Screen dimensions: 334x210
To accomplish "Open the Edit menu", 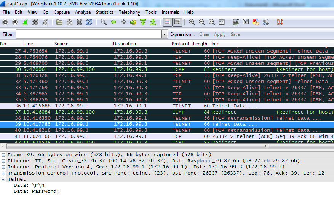I will [x=19, y=12].
